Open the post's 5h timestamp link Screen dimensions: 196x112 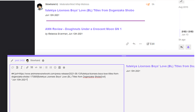(153, 4)
